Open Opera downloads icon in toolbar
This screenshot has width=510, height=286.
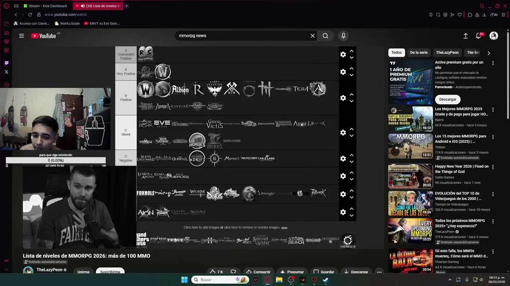pos(484,15)
